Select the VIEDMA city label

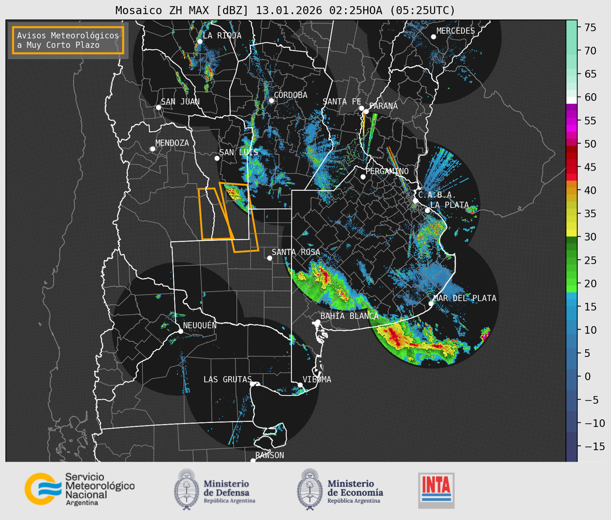pos(317,379)
